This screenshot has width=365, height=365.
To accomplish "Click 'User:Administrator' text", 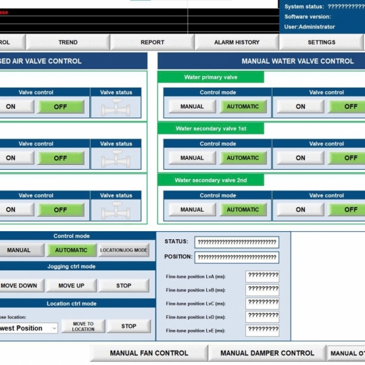I will [x=310, y=27].
